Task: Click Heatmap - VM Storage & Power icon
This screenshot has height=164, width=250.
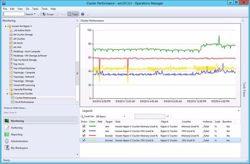Action: coord(11,56)
